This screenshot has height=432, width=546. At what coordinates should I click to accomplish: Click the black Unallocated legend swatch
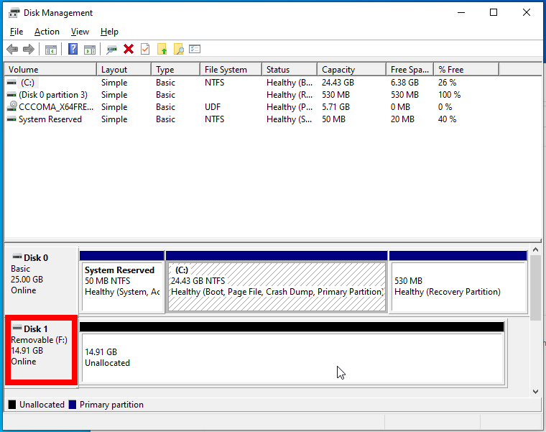pos(12,405)
